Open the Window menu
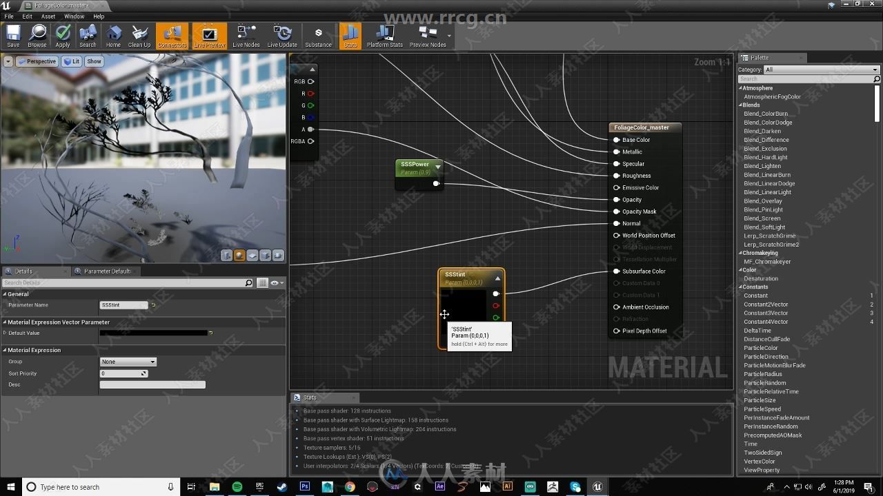This screenshot has height=496, width=883. click(x=75, y=17)
